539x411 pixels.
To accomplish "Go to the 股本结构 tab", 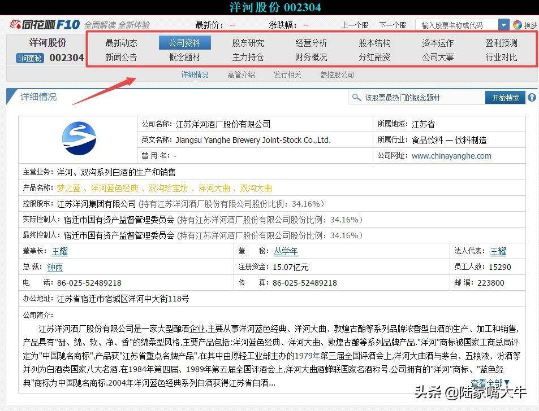I will pos(374,43).
